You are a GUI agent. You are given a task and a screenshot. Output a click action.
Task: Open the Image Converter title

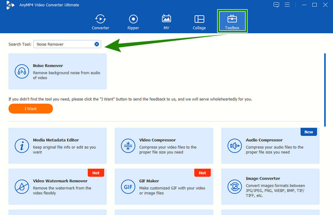point(263,178)
